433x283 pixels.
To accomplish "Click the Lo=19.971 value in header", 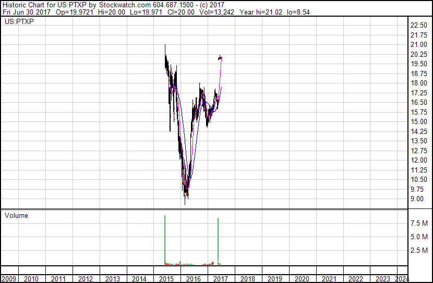I will [x=146, y=12].
